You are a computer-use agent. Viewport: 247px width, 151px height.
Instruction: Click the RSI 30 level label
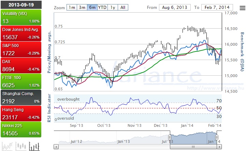[219, 117]
